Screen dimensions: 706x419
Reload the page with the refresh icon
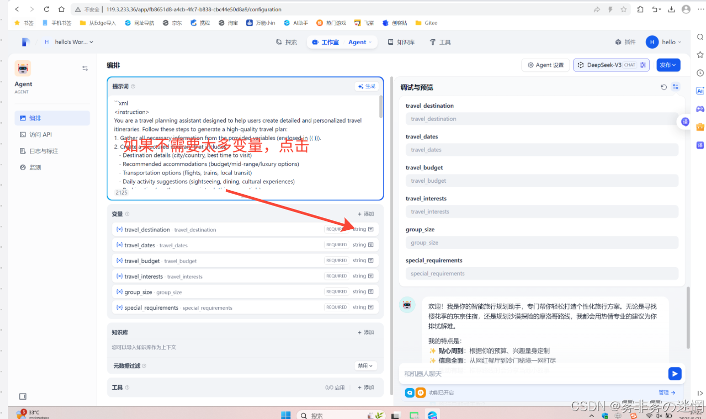click(47, 9)
